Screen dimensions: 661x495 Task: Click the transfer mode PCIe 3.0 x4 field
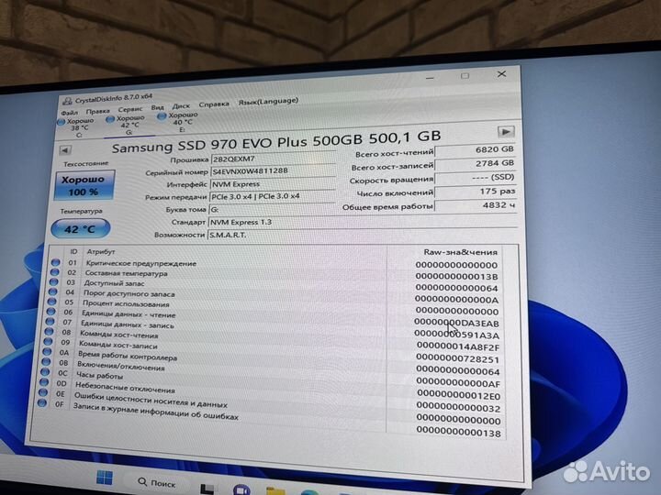click(x=272, y=196)
